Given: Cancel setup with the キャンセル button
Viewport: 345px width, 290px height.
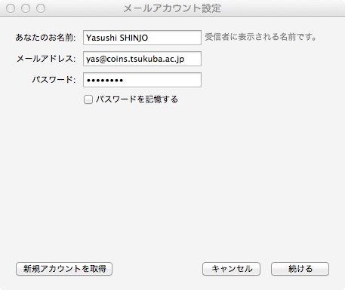Looking at the screenshot, I should click(x=231, y=269).
